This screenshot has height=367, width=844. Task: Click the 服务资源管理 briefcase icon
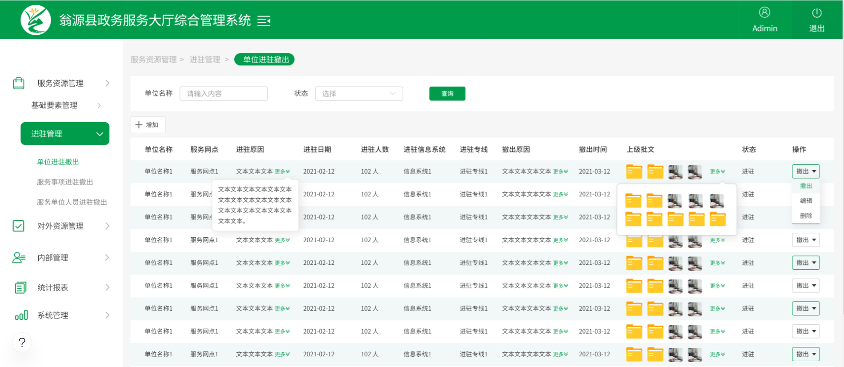(19, 83)
